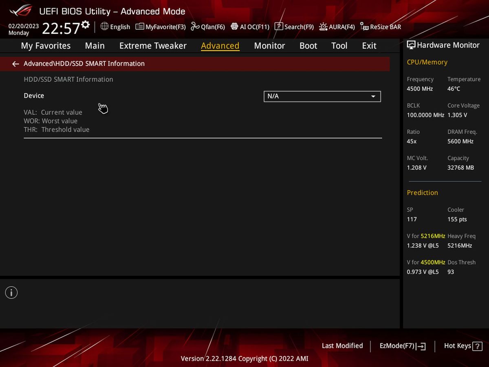
Task: Click Dos Thresh value 93
Action: pos(451,272)
